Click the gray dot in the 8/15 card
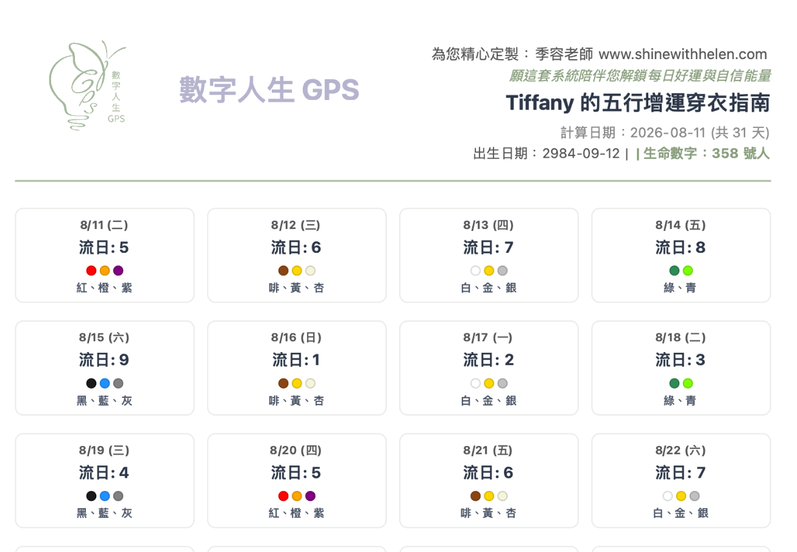Viewport: 797px width, 552px height. (x=118, y=383)
